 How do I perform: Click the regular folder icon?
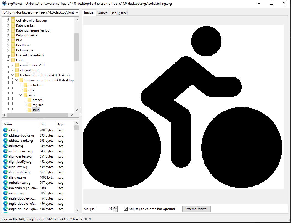pyautogui.click(x=30, y=105)
